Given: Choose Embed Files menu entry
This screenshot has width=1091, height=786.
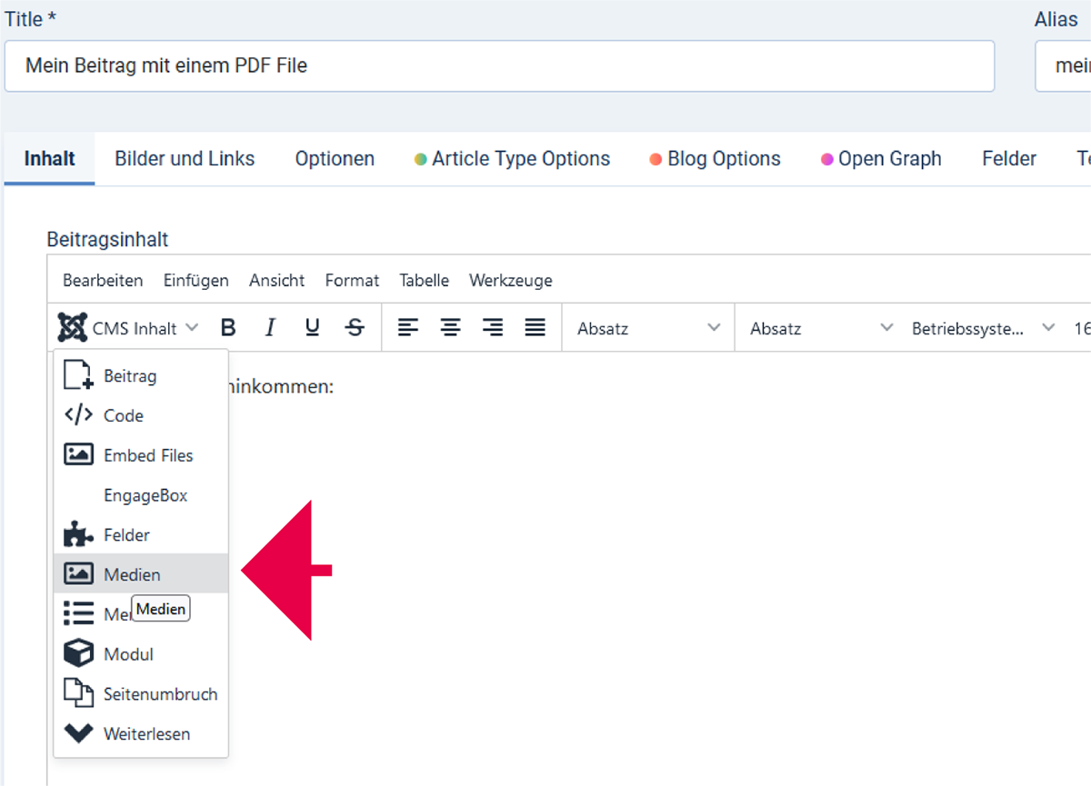Looking at the screenshot, I should (x=147, y=455).
